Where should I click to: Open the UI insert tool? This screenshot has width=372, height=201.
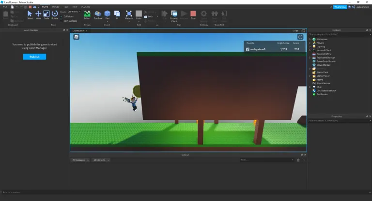117,14
